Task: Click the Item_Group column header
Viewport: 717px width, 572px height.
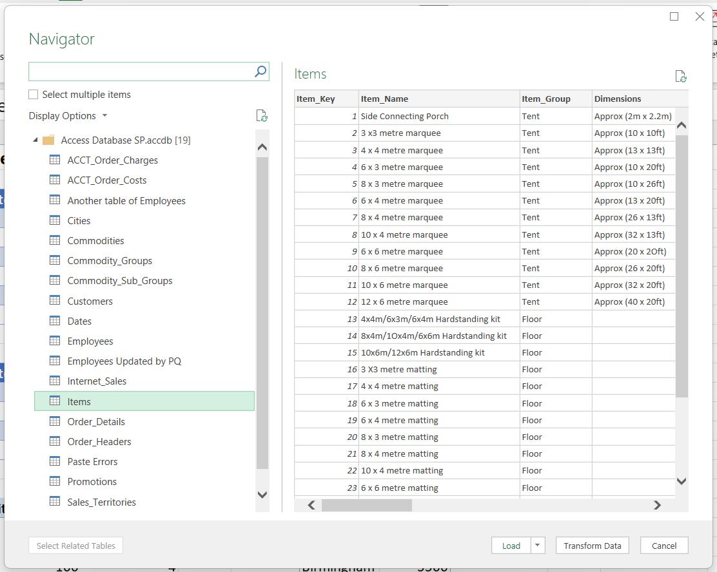Action: (556, 99)
